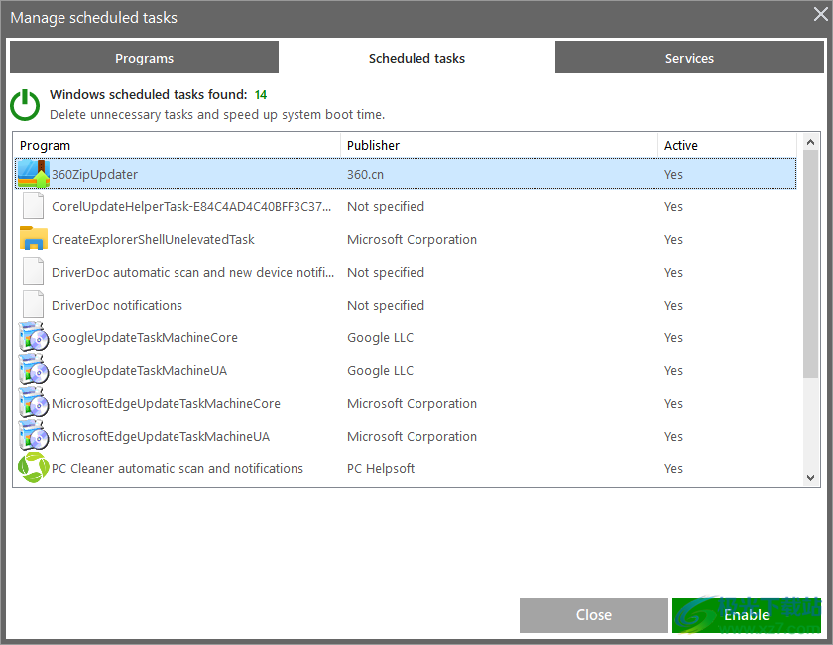This screenshot has height=645, width=833.
Task: Click the green 14 tasks count
Action: (260, 94)
